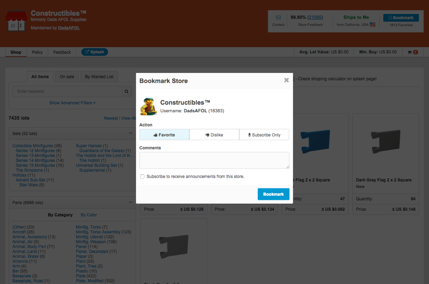Open the Plate (422) parts category
429x284 pixels.
80,276
